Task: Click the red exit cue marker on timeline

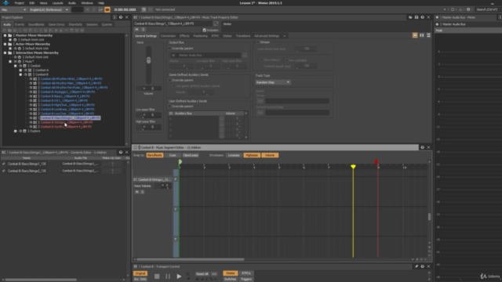Action: pos(376,162)
